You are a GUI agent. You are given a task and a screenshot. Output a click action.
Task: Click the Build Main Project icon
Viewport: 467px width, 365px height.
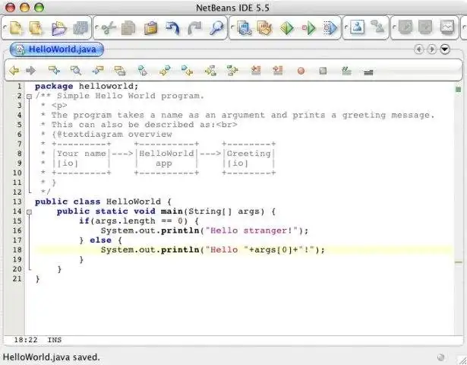click(x=245, y=28)
